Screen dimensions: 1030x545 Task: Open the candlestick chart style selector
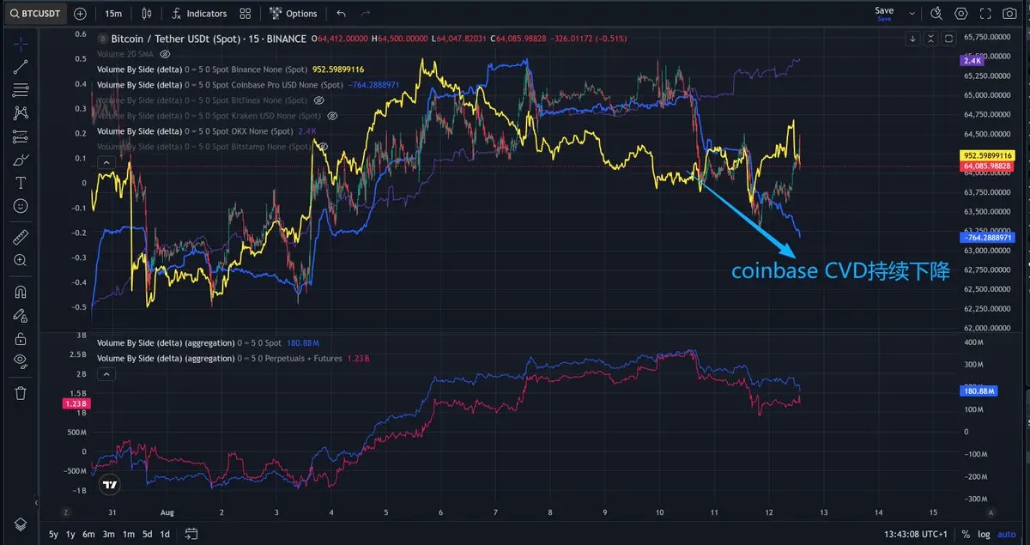point(146,14)
